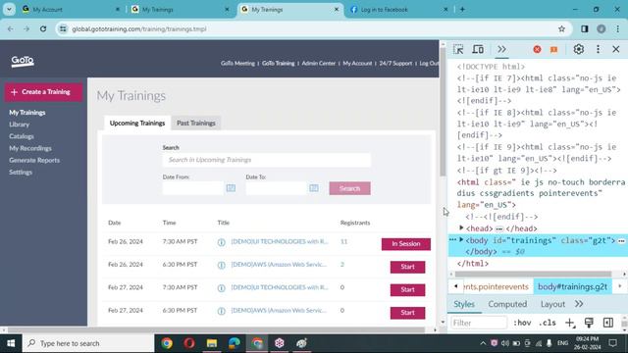Viewport: 628px width, 353px height.
Task: Open the DevTools three-dot customize menu
Action: [x=598, y=49]
